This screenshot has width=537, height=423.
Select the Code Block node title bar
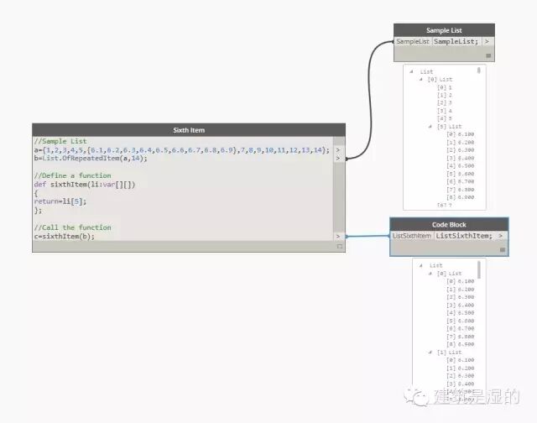pyautogui.click(x=449, y=225)
